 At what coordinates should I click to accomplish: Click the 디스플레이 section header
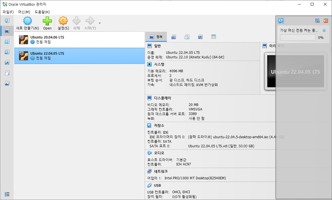[x=162, y=98]
